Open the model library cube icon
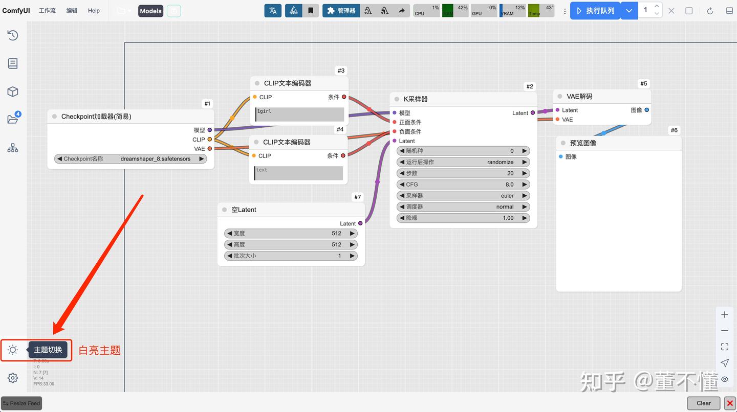737x412 pixels. point(13,91)
